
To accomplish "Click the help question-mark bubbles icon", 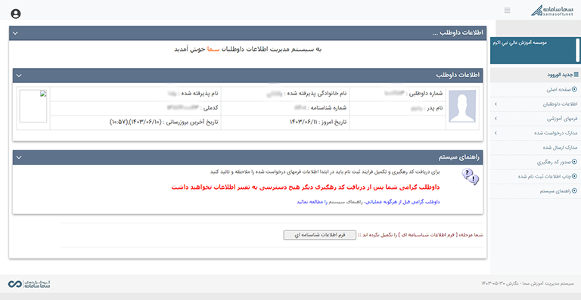I will coord(470,177).
